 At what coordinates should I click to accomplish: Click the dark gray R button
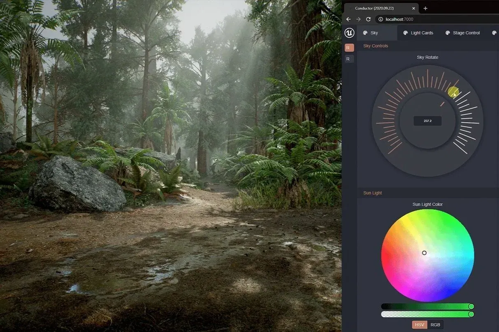click(x=349, y=59)
